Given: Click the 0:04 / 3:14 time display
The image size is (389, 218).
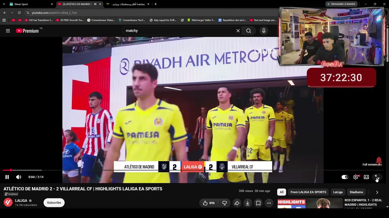Looking at the screenshot, I should pyautogui.click(x=36, y=177).
